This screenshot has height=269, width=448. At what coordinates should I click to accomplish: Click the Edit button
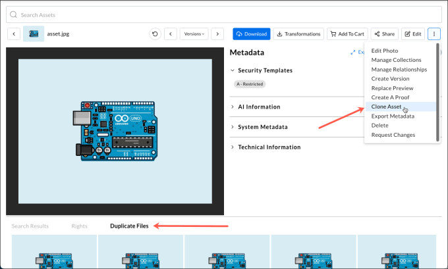pyautogui.click(x=413, y=34)
